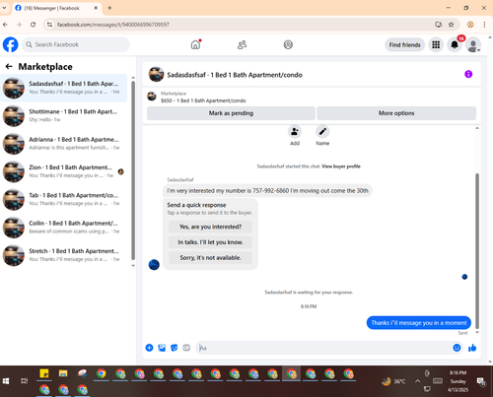The height and width of the screenshot is (397, 493).
Task: Click the buyer avatar beside quick responses
Action: [154, 264]
